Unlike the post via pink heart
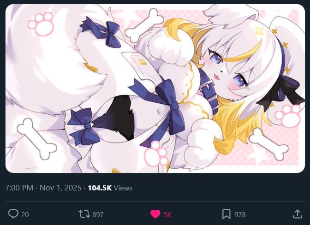The width and height of the screenshot is (310, 225). (x=155, y=214)
